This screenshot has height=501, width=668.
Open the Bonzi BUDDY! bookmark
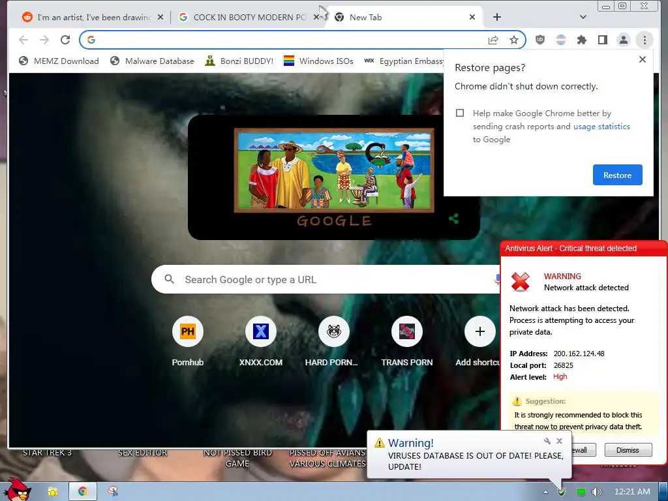tap(239, 61)
